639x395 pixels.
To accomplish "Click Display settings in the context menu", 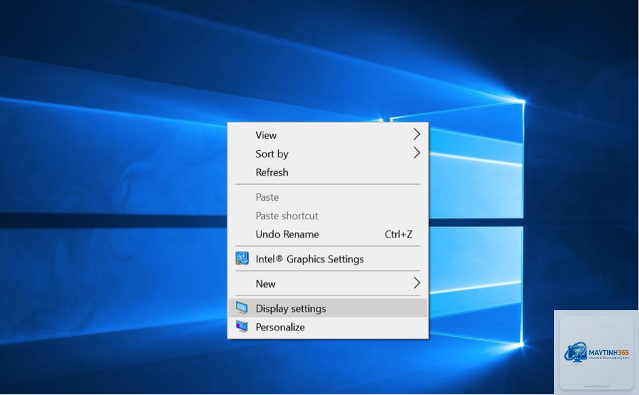I will tap(328, 309).
